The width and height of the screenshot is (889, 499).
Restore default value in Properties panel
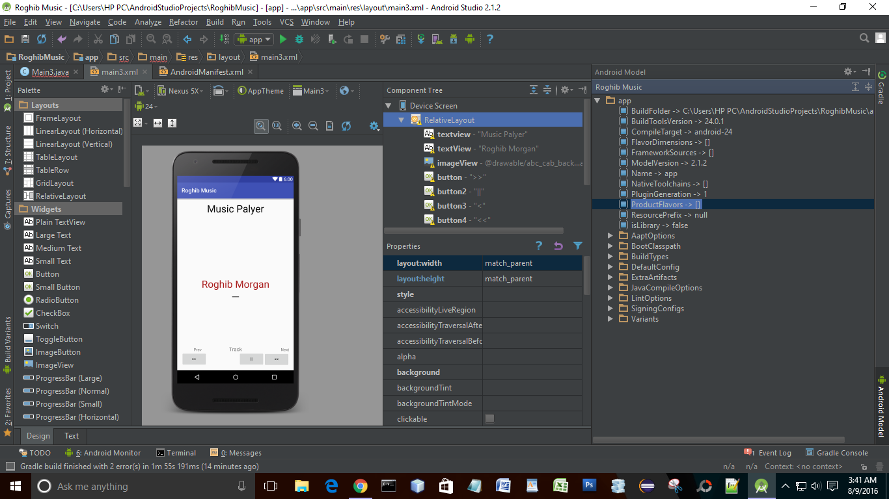point(558,246)
